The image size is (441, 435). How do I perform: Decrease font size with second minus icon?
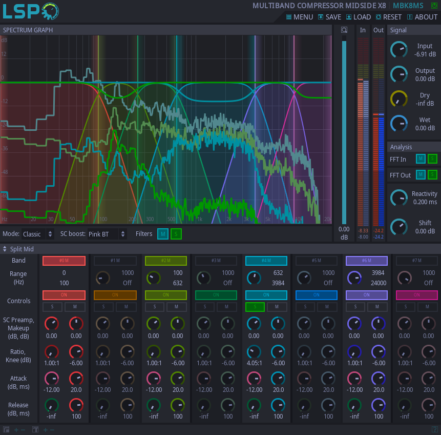[52, 430]
